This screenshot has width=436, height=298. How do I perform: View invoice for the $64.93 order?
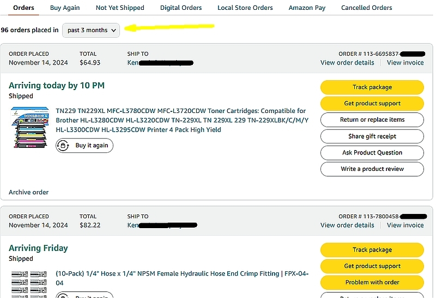tap(405, 63)
